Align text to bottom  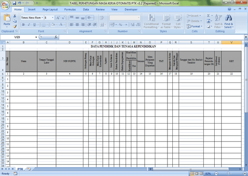click(x=83, y=17)
